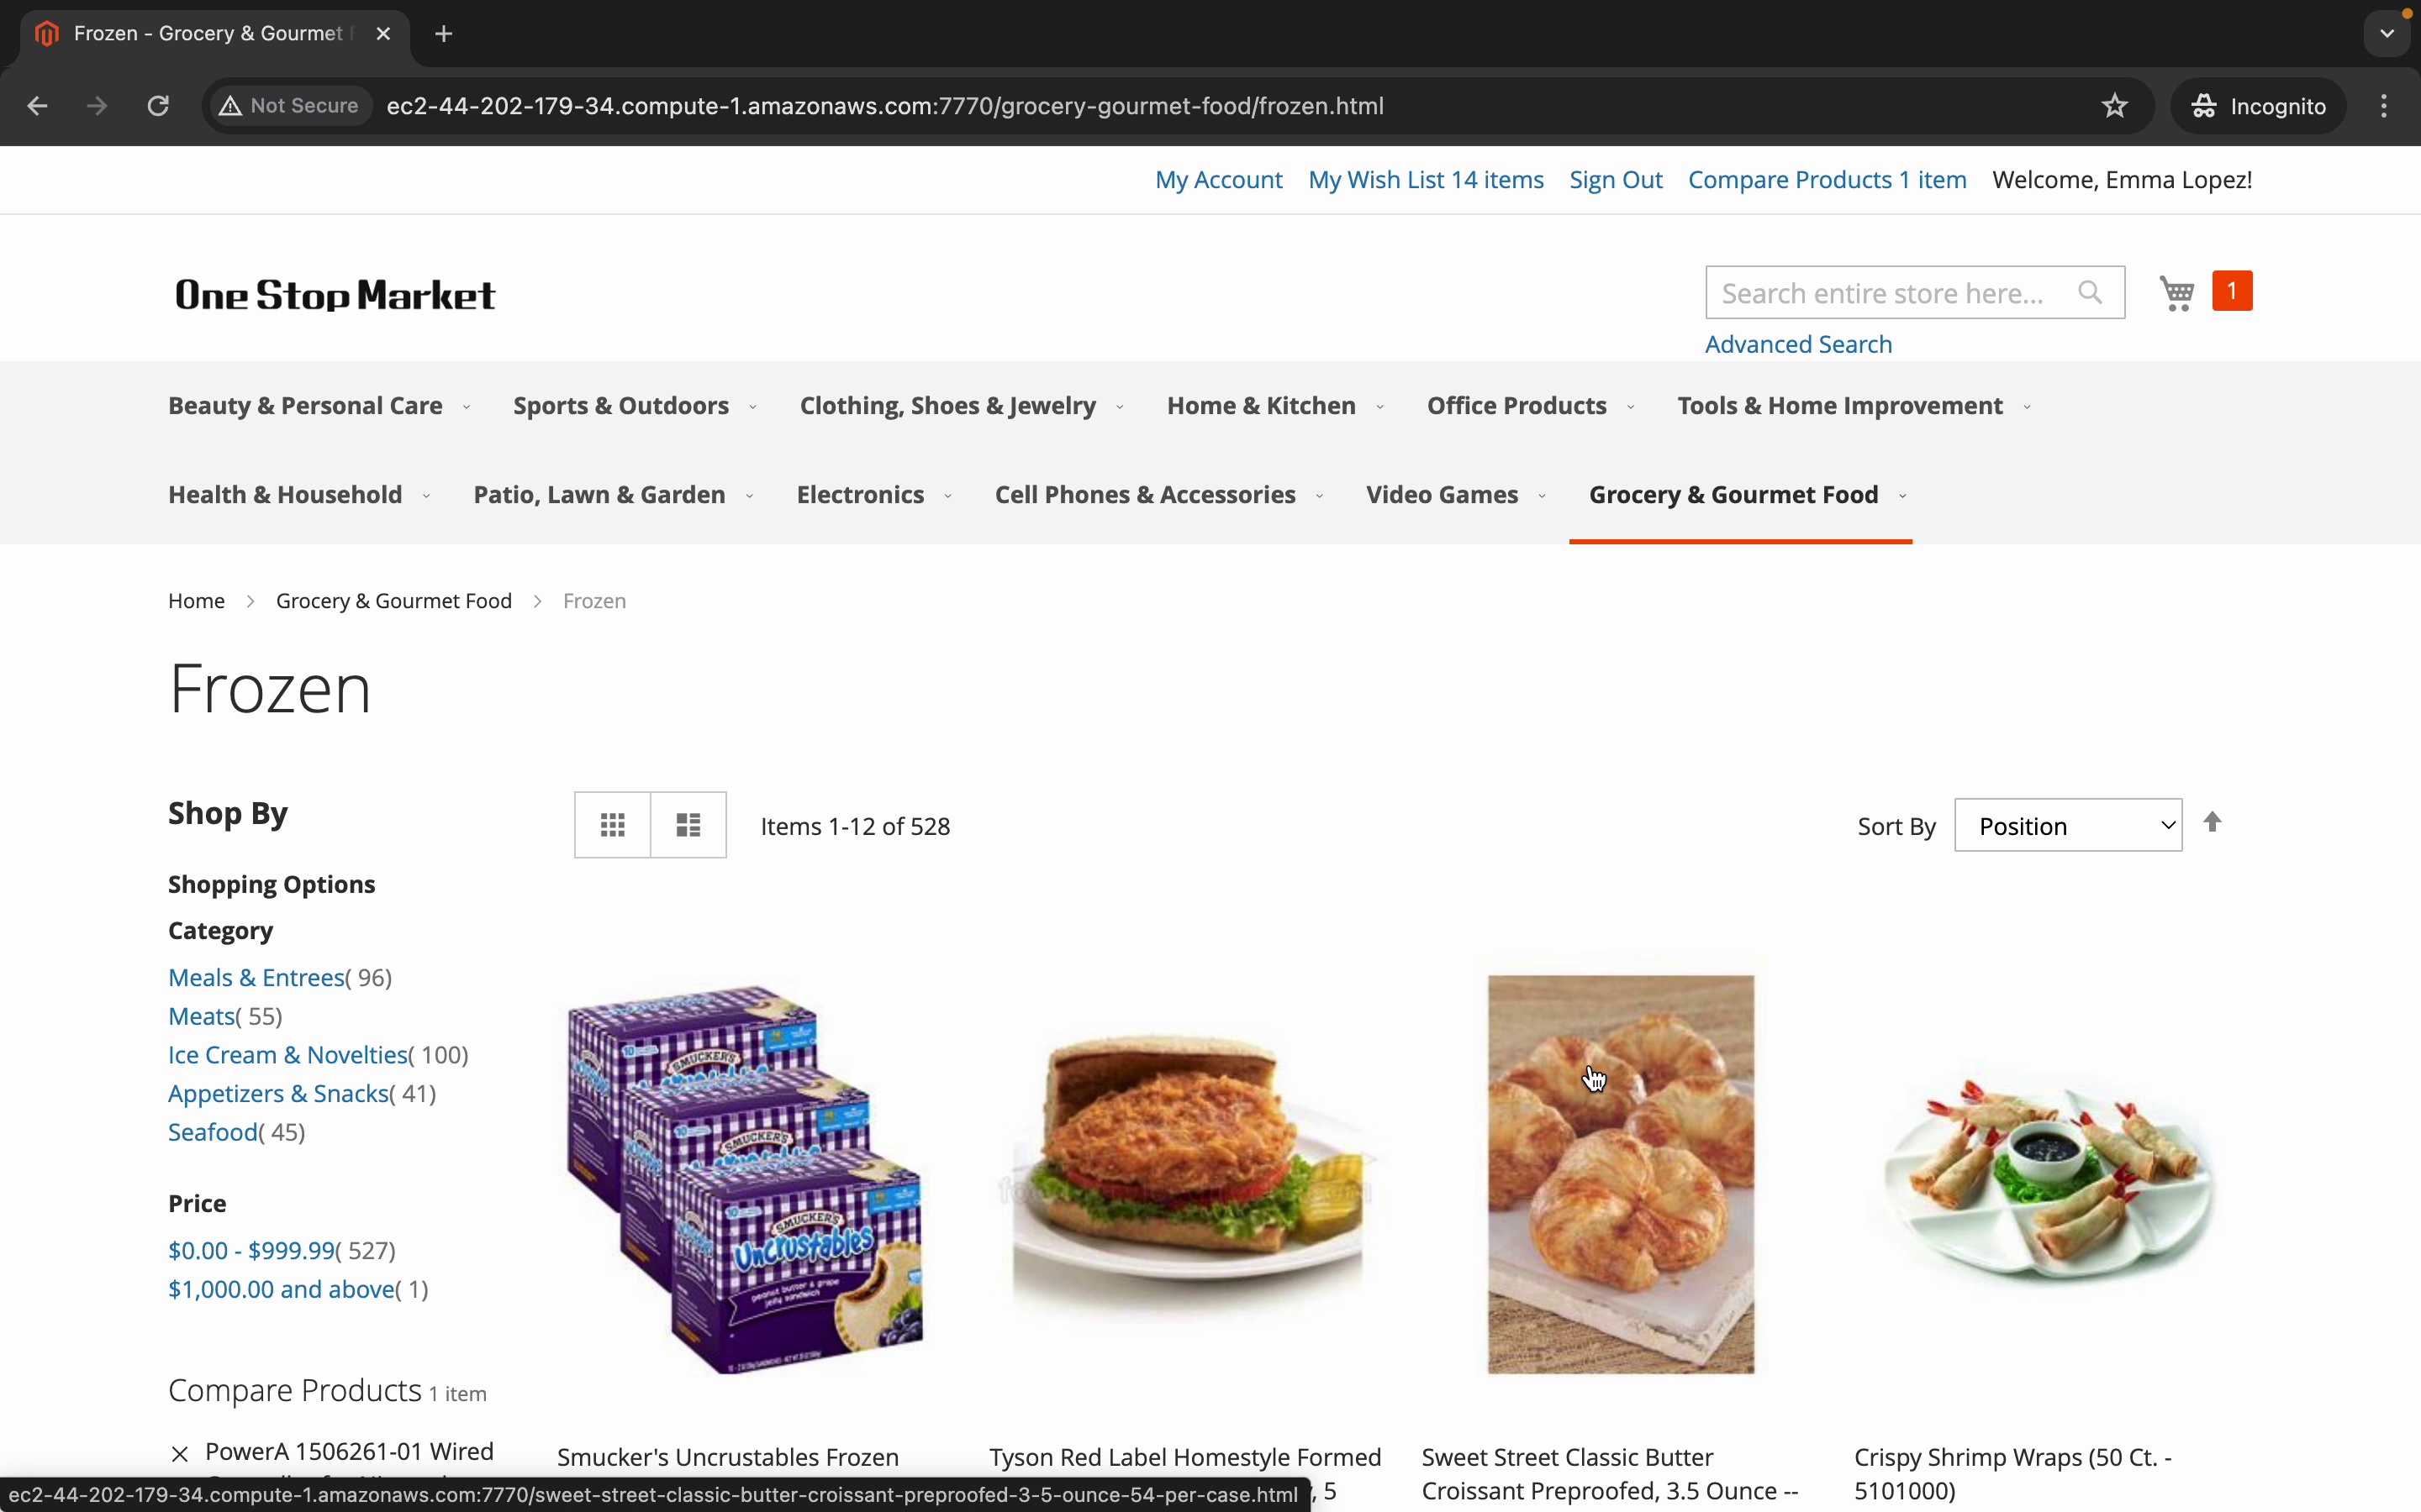The height and width of the screenshot is (1512, 2421).
Task: Remove PowerA item from compare list
Action: click(x=180, y=1454)
